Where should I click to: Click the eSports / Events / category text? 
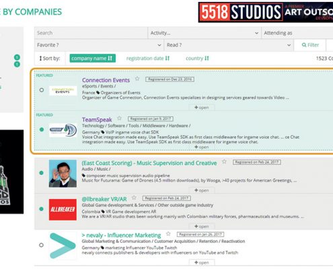99,86
